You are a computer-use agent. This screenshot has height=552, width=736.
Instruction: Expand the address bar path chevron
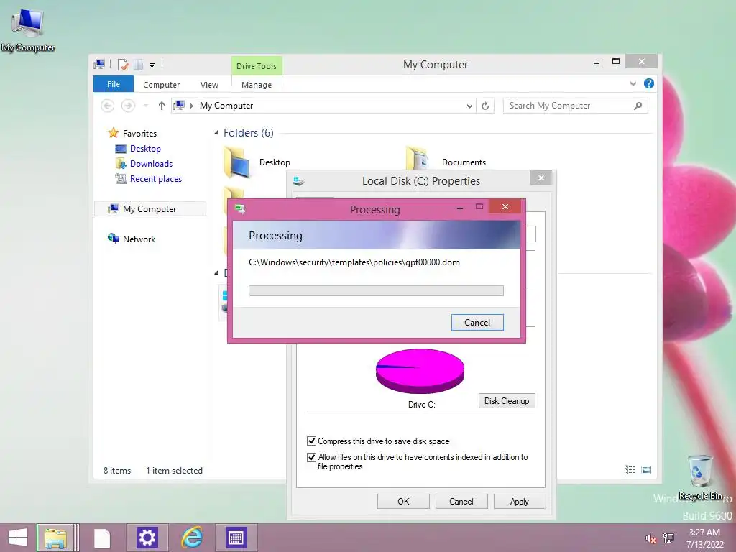coord(191,106)
